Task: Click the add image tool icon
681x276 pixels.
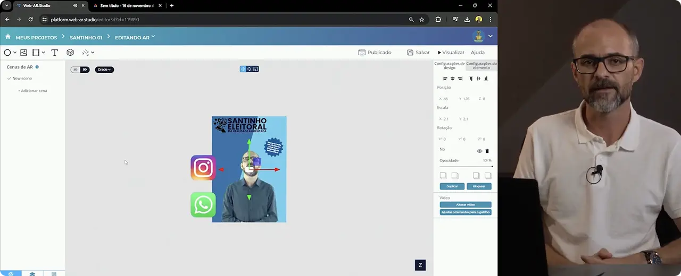Action: (23, 53)
